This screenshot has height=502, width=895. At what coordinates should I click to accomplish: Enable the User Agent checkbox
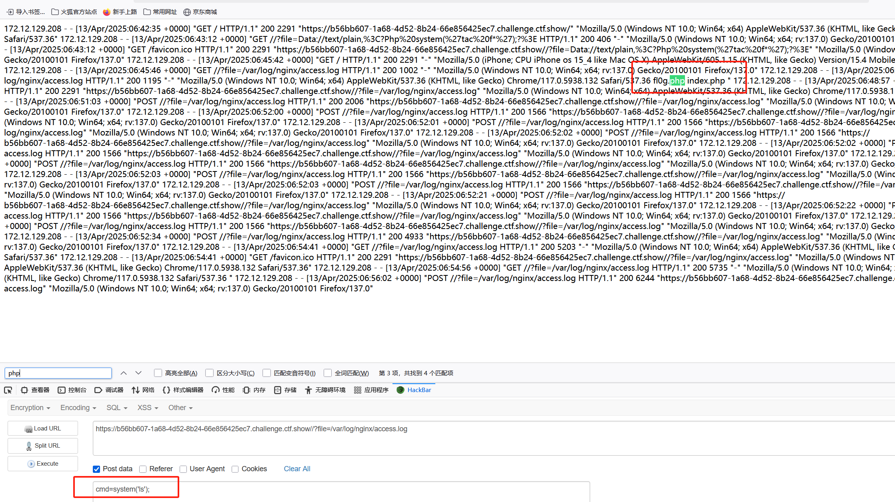[x=183, y=469]
